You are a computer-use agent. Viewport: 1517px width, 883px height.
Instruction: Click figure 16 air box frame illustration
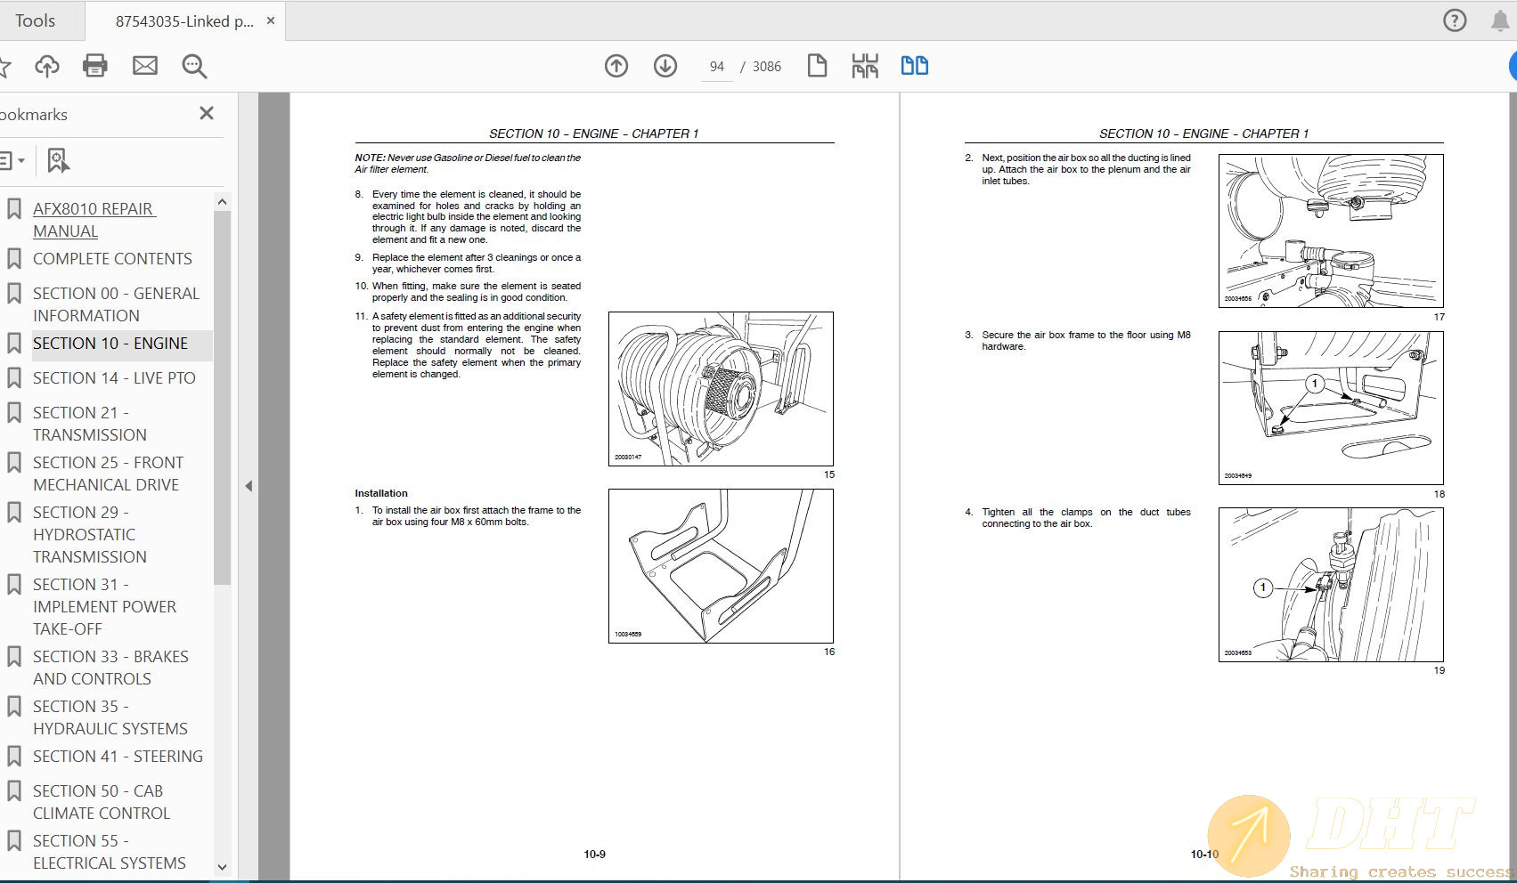pos(721,566)
